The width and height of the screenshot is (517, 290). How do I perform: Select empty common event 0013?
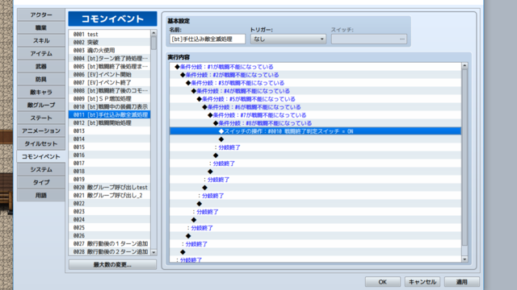click(x=110, y=130)
